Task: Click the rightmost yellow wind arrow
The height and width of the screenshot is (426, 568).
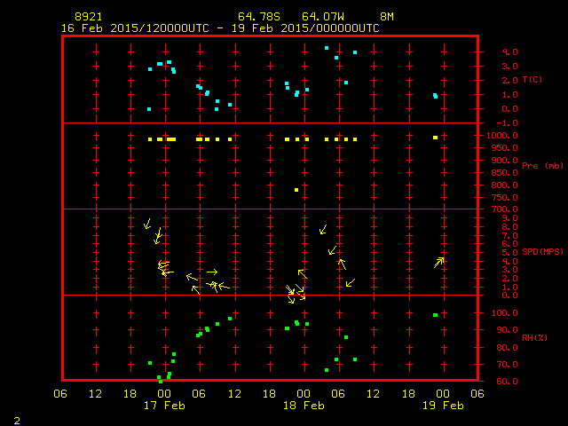Action: [x=438, y=262]
